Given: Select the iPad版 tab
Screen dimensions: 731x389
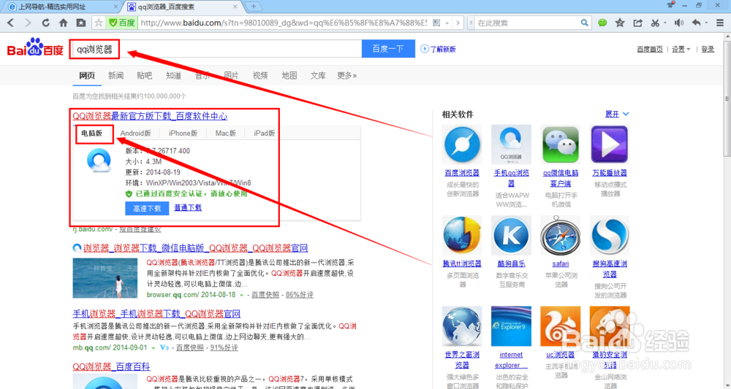Looking at the screenshot, I should [265, 133].
